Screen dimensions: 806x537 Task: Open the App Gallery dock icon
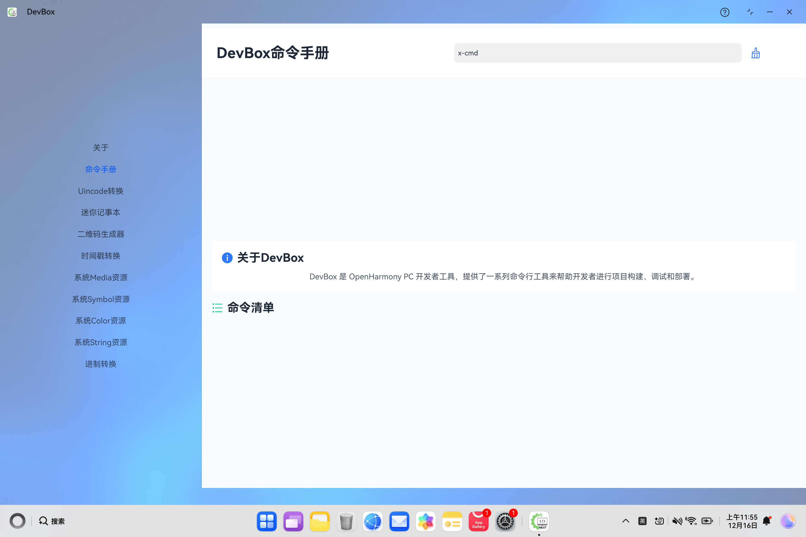point(478,521)
